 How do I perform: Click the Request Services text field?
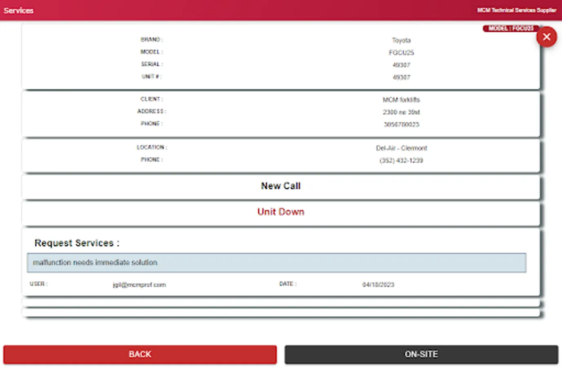[277, 263]
